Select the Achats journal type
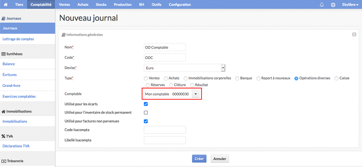Viewport: 362px width, 167px height. pos(166,79)
